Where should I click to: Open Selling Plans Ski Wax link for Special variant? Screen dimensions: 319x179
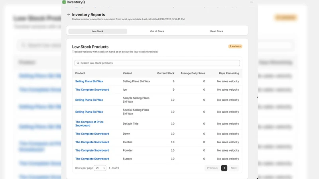[x=89, y=112]
